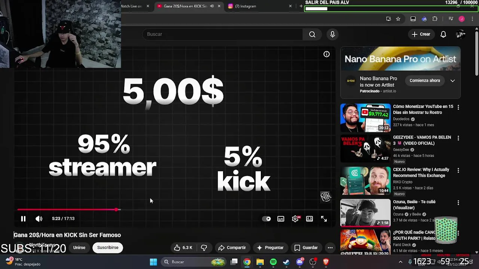The image size is (479, 269).
Task: Enter fullscreen video mode
Action: [324, 219]
